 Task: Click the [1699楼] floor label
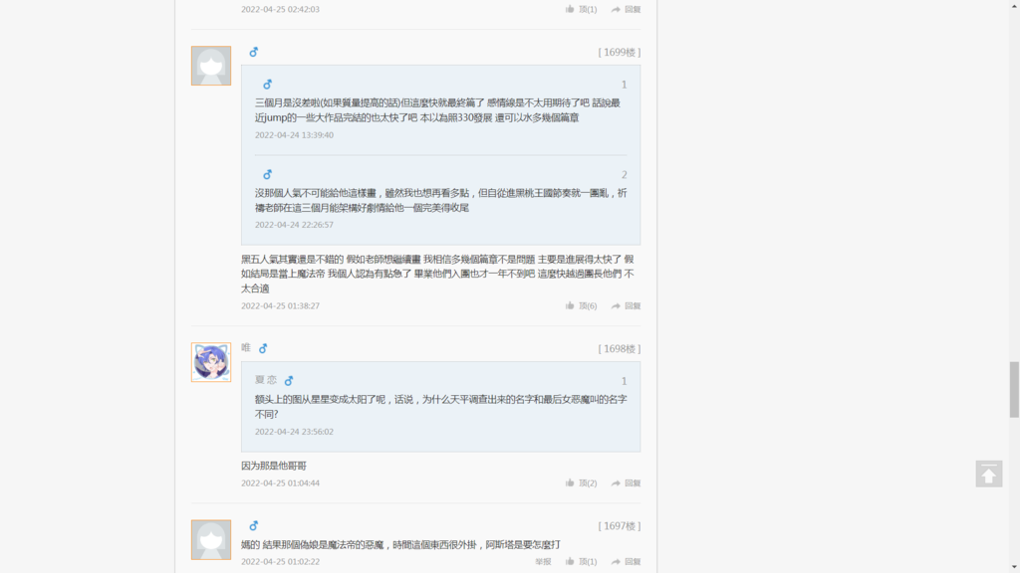(x=620, y=53)
